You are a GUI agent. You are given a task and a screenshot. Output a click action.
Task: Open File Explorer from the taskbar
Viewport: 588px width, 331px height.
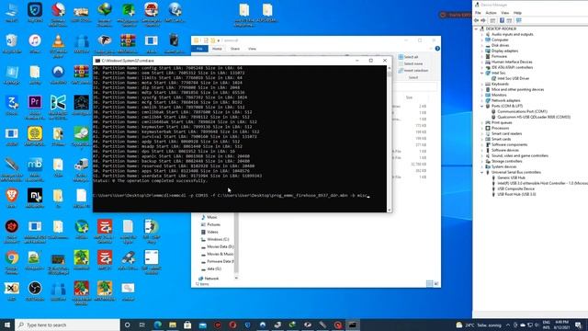173,325
